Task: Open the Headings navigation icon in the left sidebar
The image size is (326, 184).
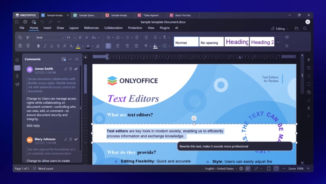Action: (17, 76)
